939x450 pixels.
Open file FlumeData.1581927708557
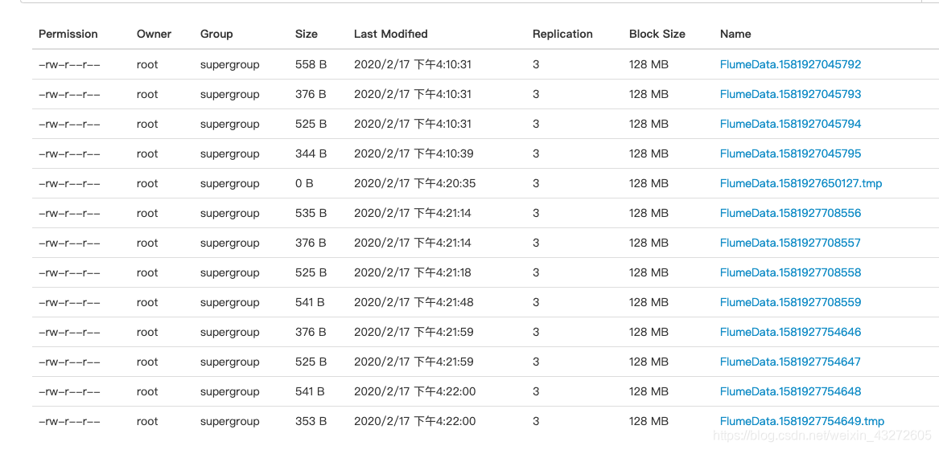790,243
